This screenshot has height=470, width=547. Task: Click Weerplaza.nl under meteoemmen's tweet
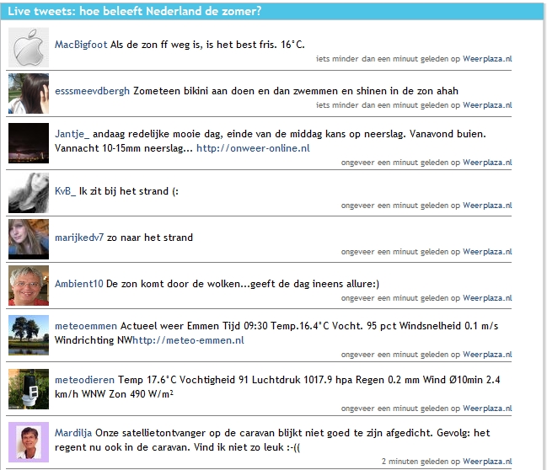point(487,355)
